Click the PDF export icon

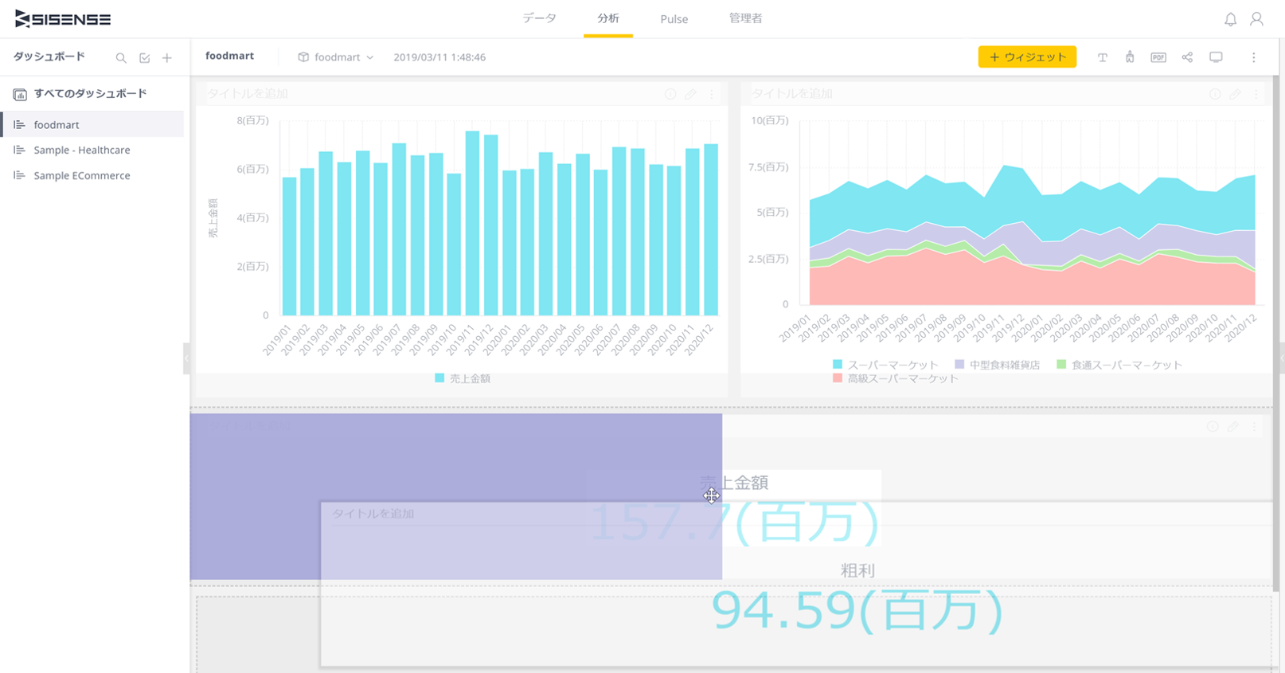click(x=1158, y=57)
